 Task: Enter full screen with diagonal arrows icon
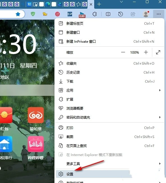pos(158,52)
